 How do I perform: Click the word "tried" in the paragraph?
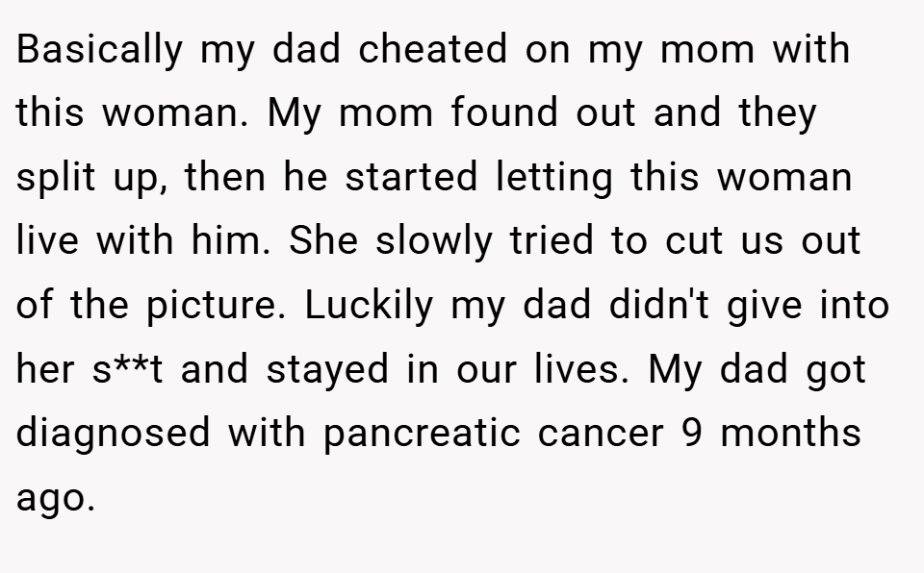click(552, 240)
